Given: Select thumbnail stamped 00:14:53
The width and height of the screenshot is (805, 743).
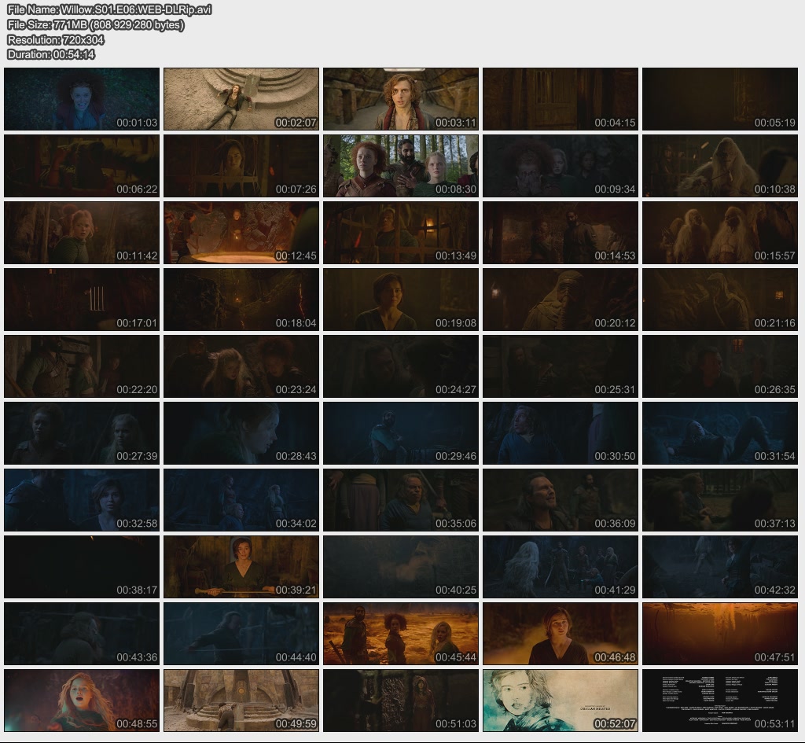Looking at the screenshot, I should coord(561,233).
